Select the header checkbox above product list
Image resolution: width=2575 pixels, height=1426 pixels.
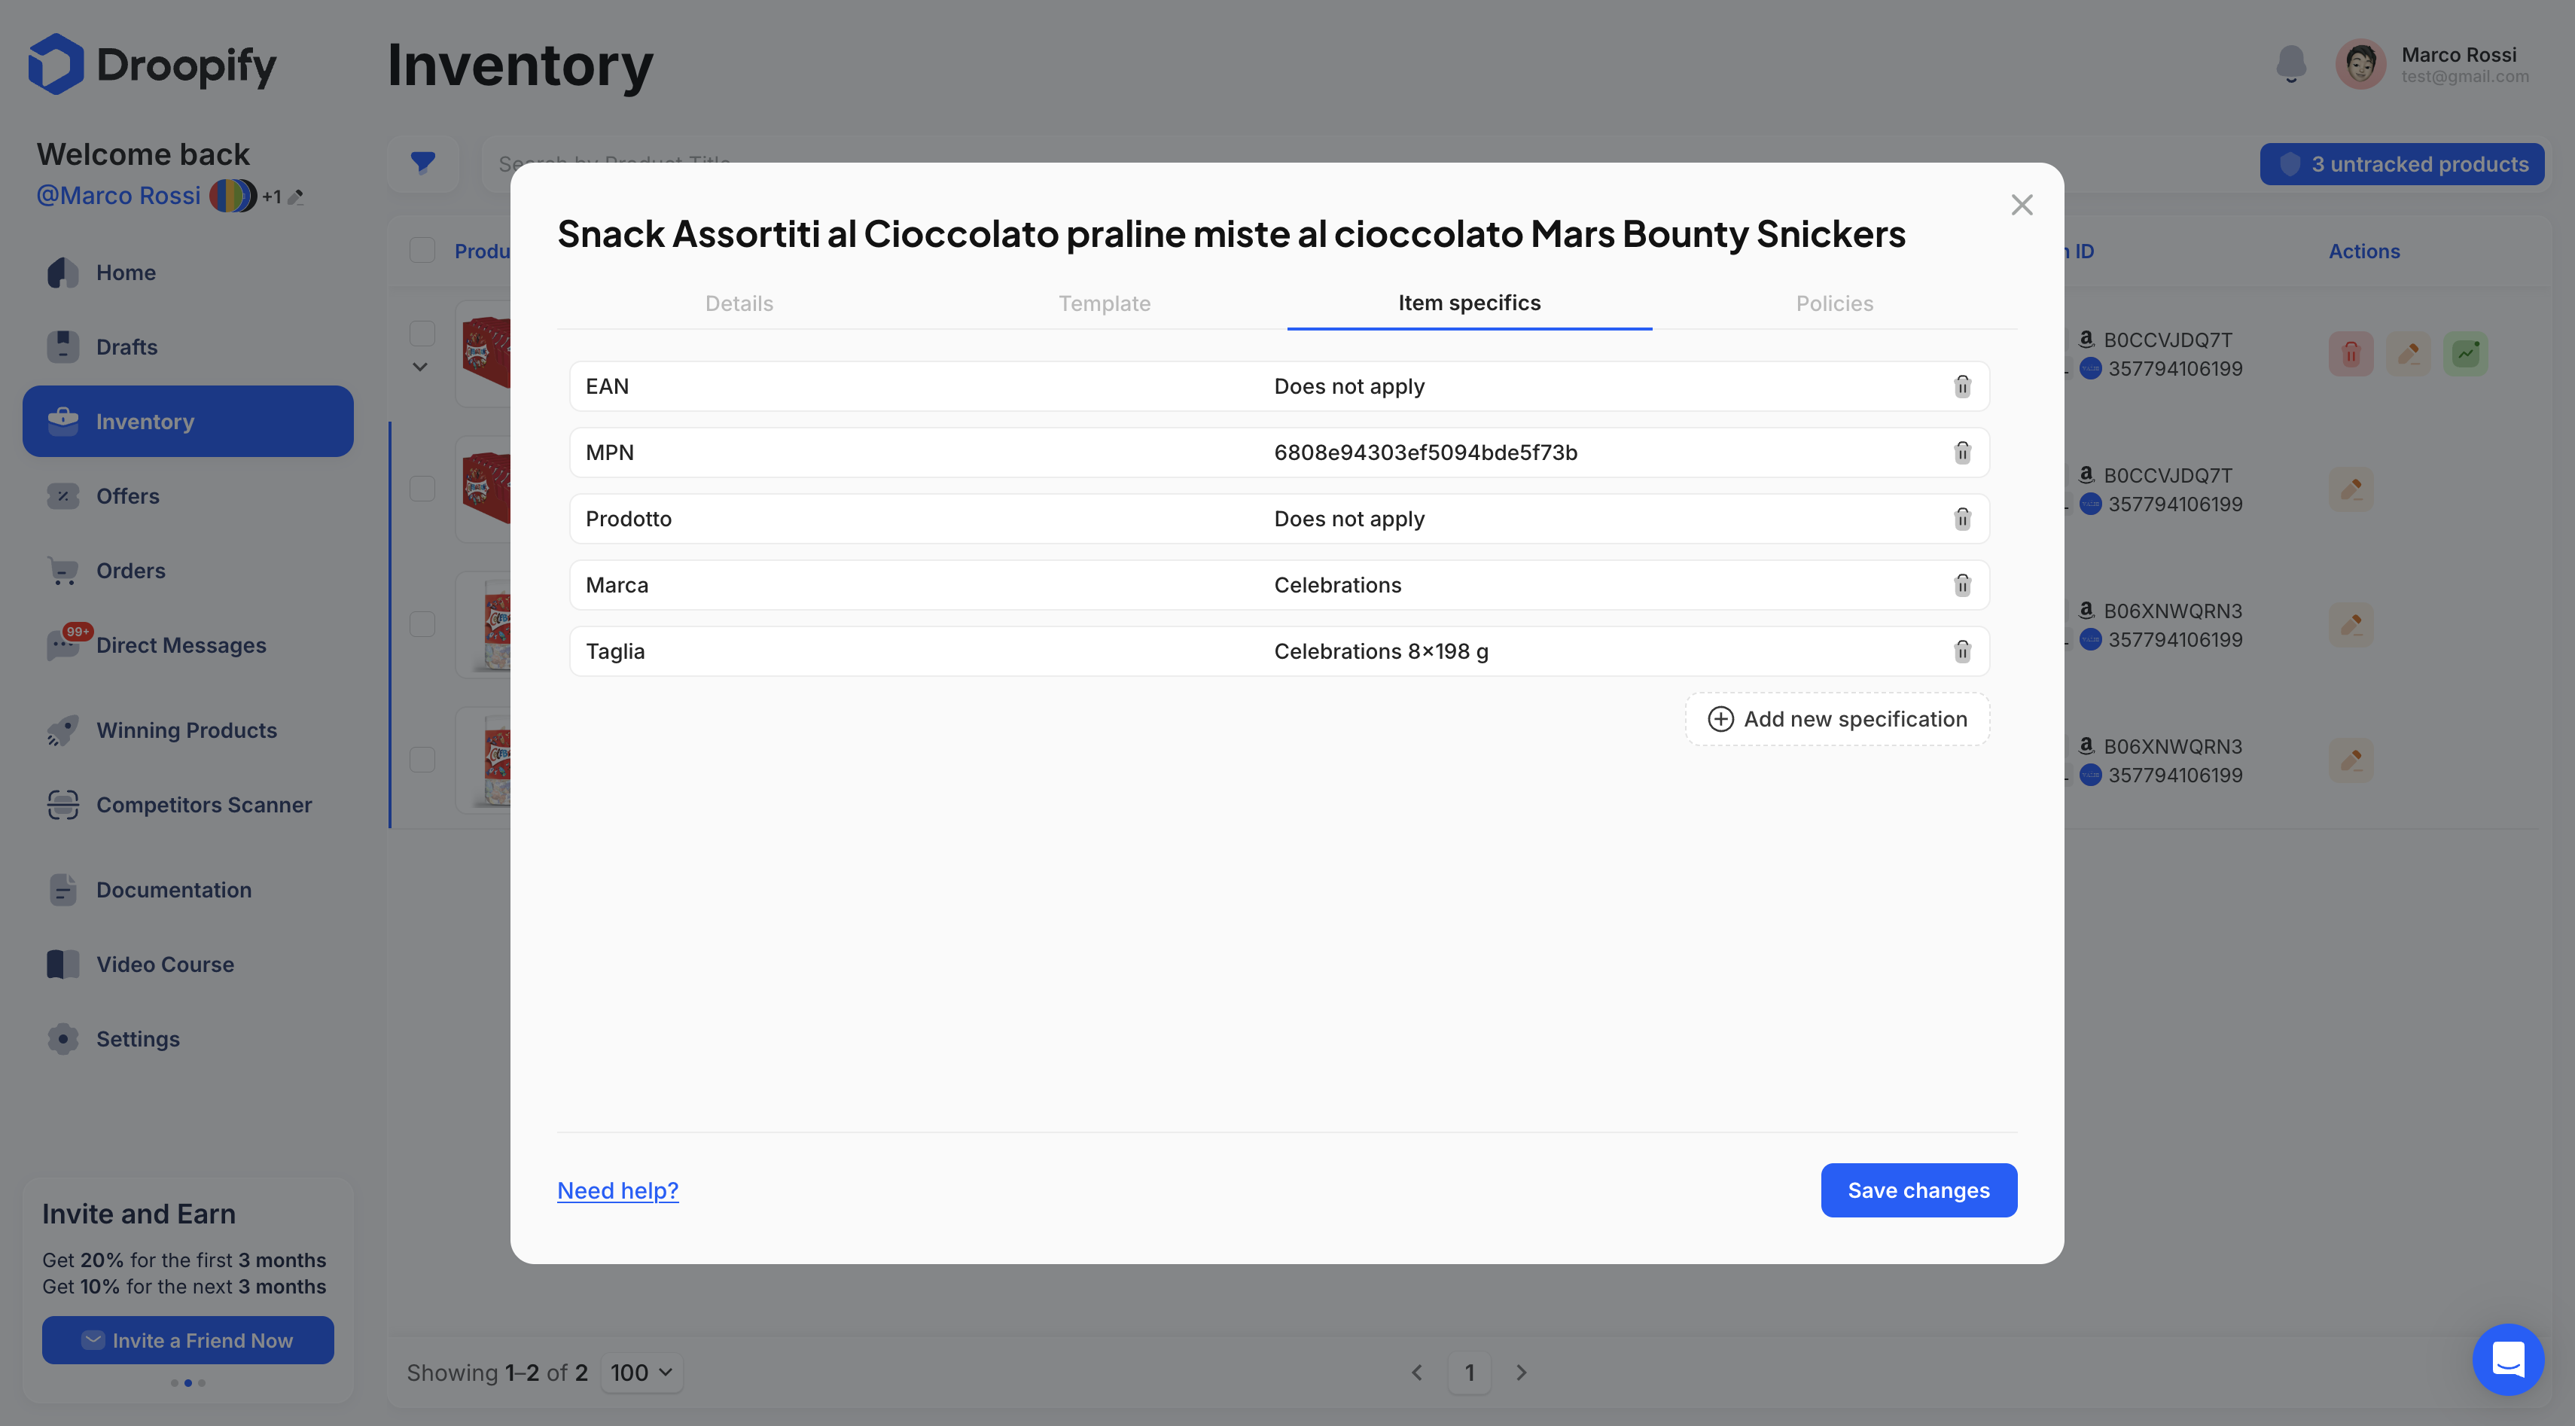[x=422, y=248]
